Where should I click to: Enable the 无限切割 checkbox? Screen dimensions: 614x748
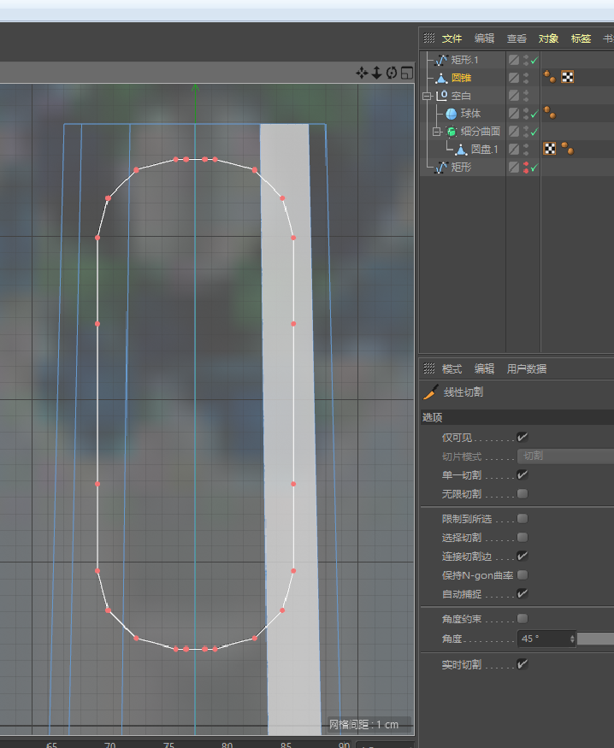[522, 493]
